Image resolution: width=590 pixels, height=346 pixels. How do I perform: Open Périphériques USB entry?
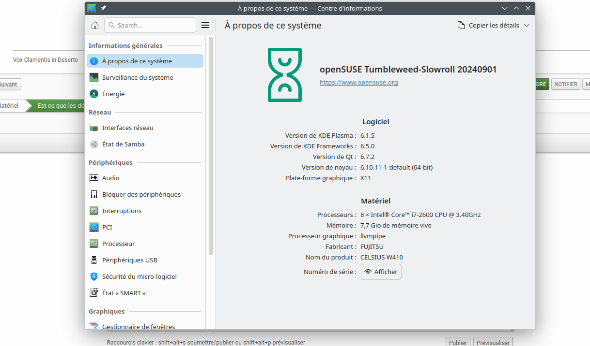(x=145, y=260)
